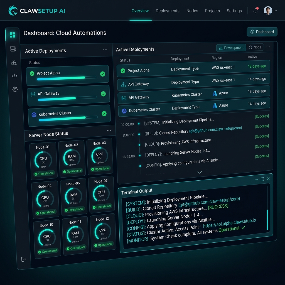The height and width of the screenshot is (285, 285).
Task: Click Azure logo in 13 days ago row
Action: (215, 94)
